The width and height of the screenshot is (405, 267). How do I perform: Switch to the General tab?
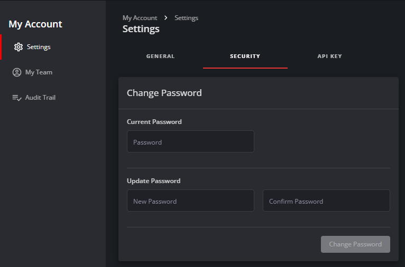pos(160,56)
